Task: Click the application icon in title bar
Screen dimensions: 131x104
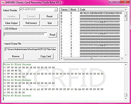Action: (3, 3)
